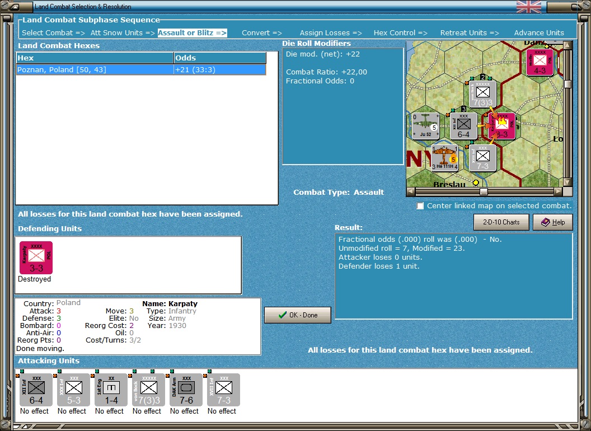Open the 2-D-10 Charts
The image size is (591, 431).
click(x=501, y=222)
